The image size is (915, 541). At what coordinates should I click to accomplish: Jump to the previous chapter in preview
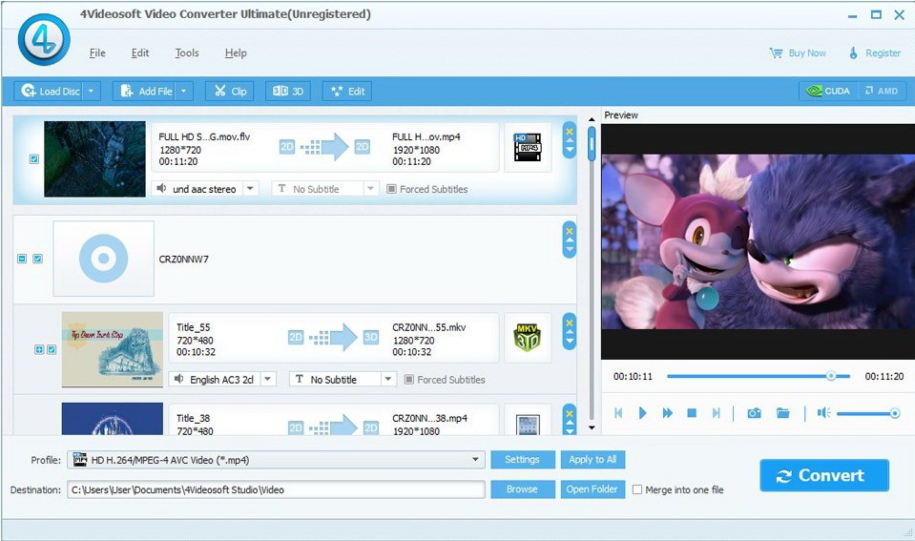click(619, 413)
